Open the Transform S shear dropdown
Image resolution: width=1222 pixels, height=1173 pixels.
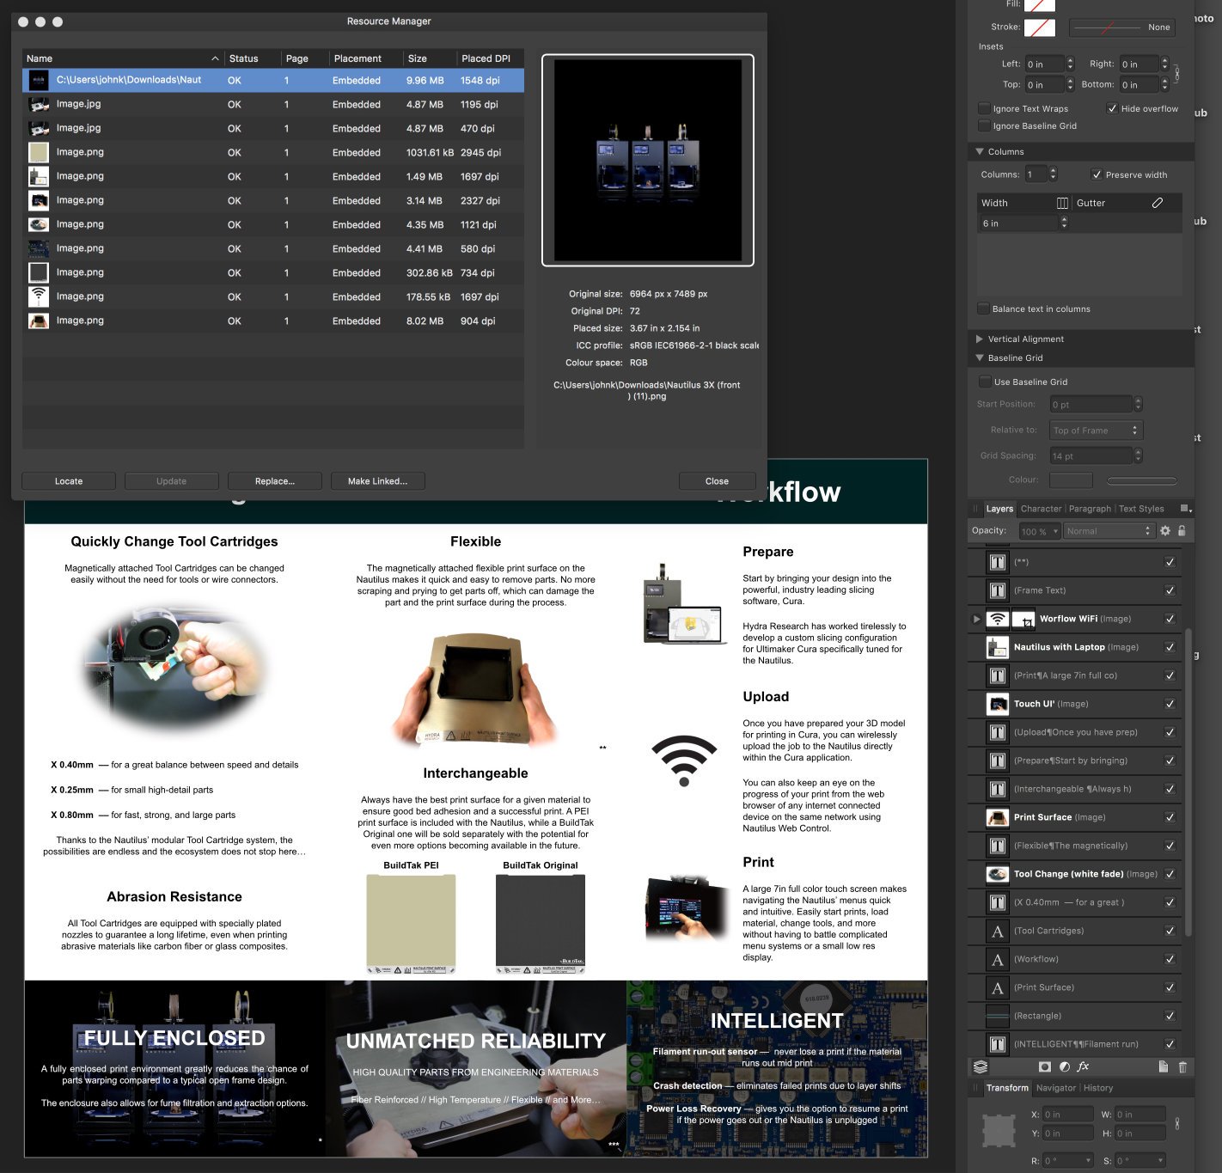click(x=1161, y=1161)
